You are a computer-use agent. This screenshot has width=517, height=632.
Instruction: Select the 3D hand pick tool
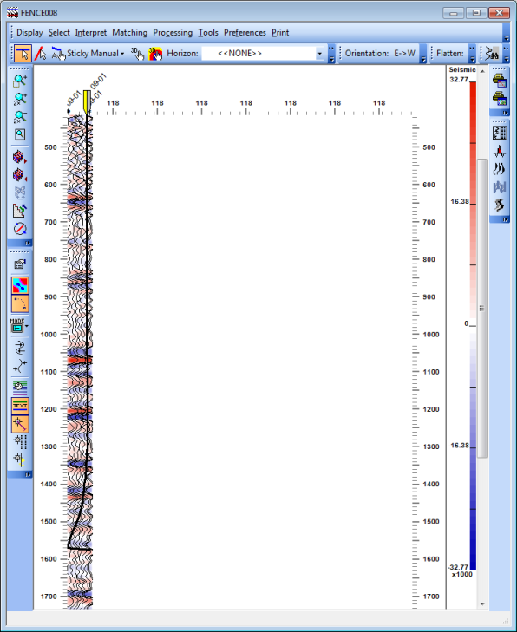138,53
